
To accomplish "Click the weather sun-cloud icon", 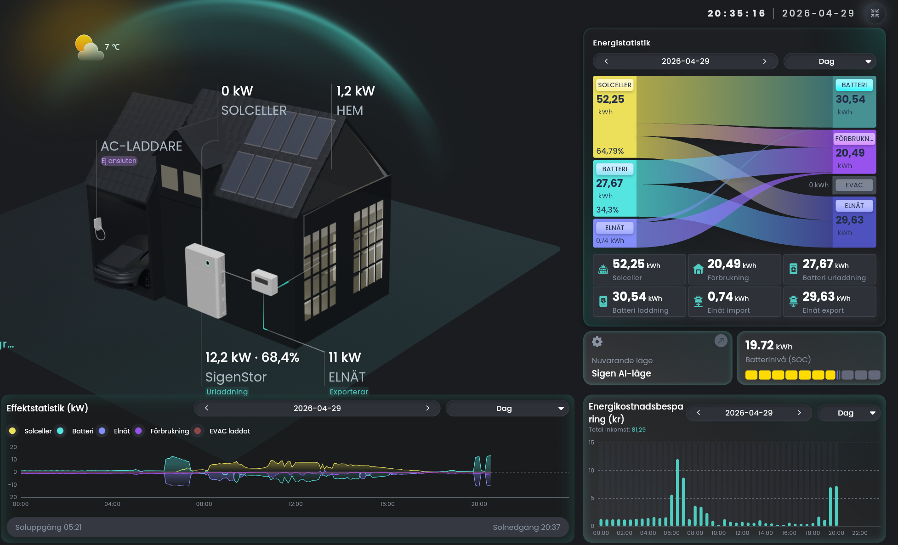I will pos(89,48).
